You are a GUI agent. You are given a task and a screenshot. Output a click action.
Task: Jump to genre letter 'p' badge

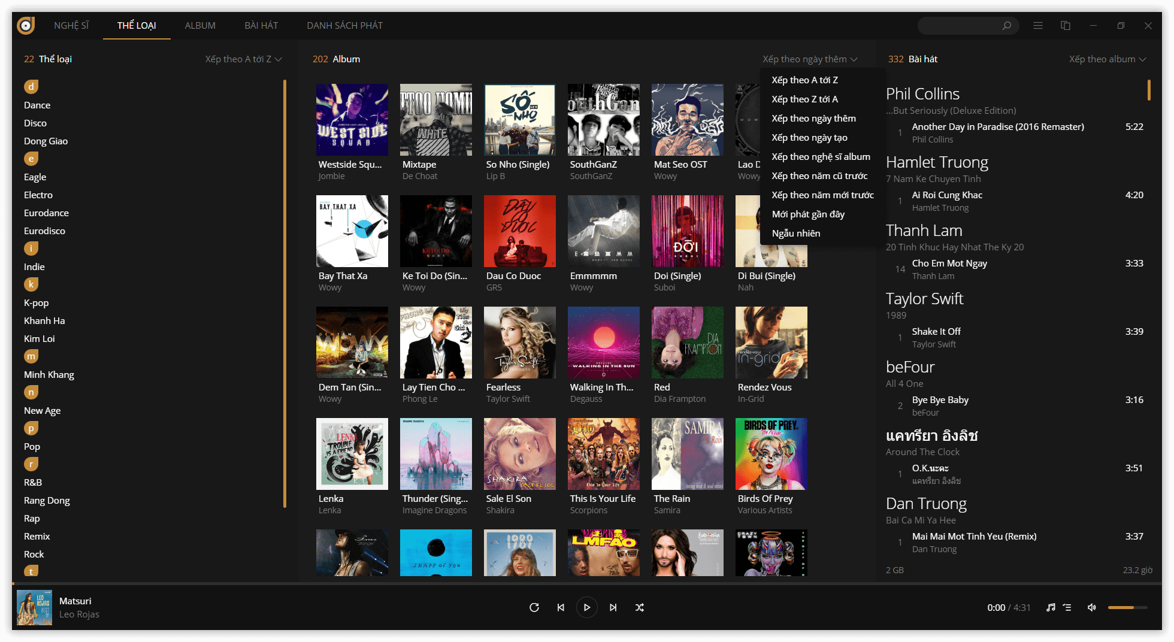click(x=31, y=428)
